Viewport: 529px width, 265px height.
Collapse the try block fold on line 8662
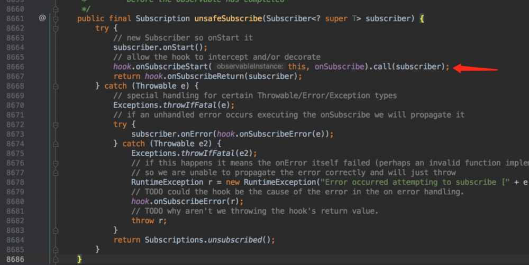[56, 29]
